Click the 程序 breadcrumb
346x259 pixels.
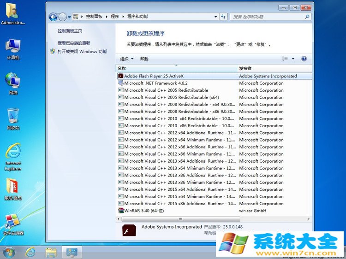[115, 17]
